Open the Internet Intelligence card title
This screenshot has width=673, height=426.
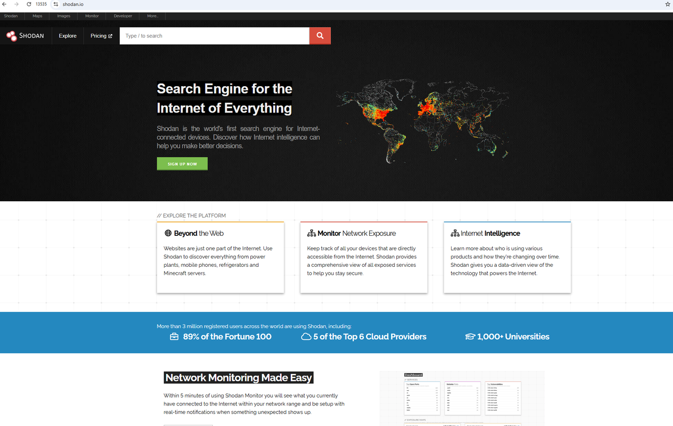[x=491, y=233]
